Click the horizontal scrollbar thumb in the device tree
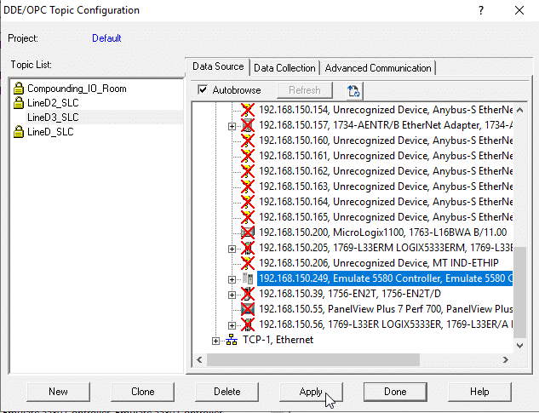The height and width of the screenshot is (413, 539). pos(313,359)
